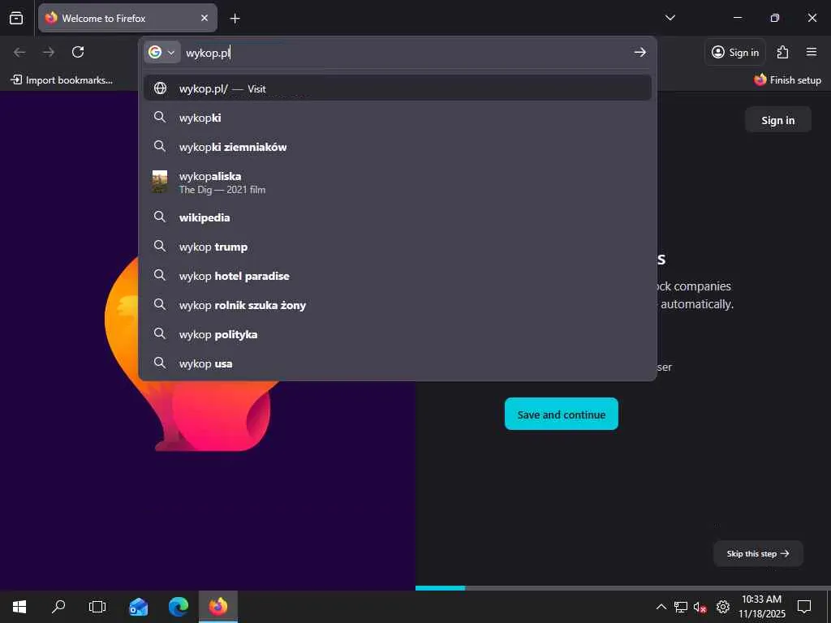Viewport: 831px width, 623px height.
Task: Click Finish setup in the bookmarks toolbar
Action: click(x=787, y=80)
